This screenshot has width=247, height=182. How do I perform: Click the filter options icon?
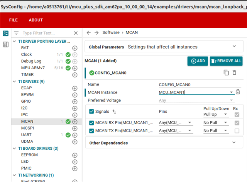(x=16, y=33)
